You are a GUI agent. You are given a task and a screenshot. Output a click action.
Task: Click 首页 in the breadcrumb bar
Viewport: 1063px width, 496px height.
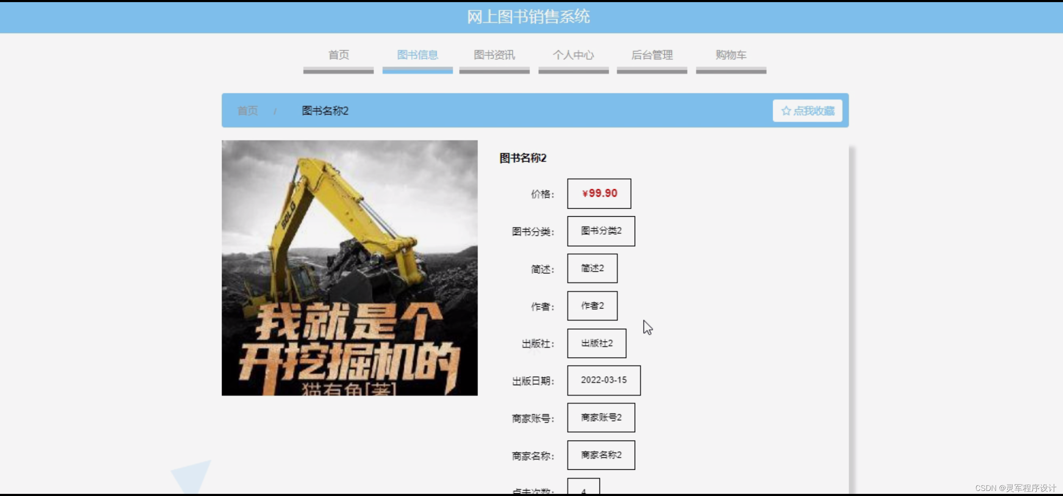pyautogui.click(x=248, y=111)
